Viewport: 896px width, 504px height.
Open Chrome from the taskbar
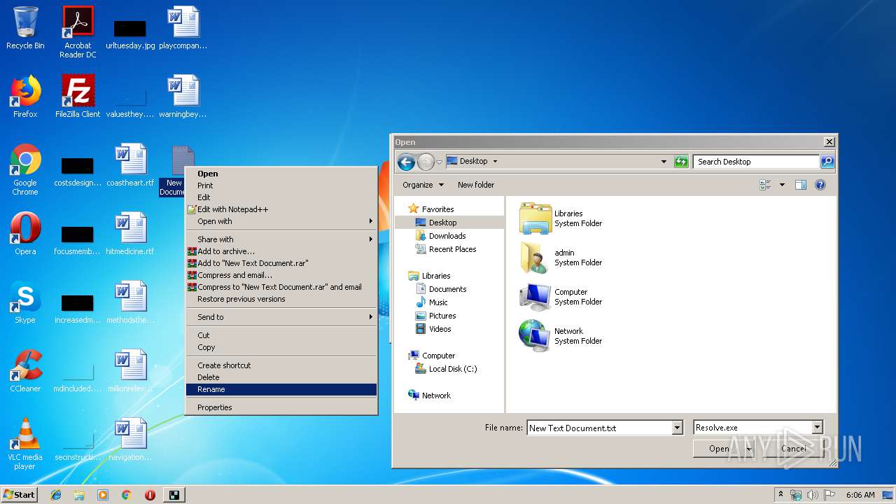(126, 495)
